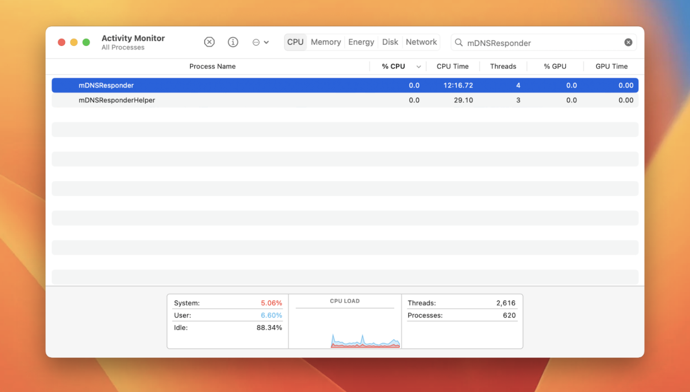690x392 pixels.
Task: Switch to the CPU tab
Action: click(x=295, y=42)
